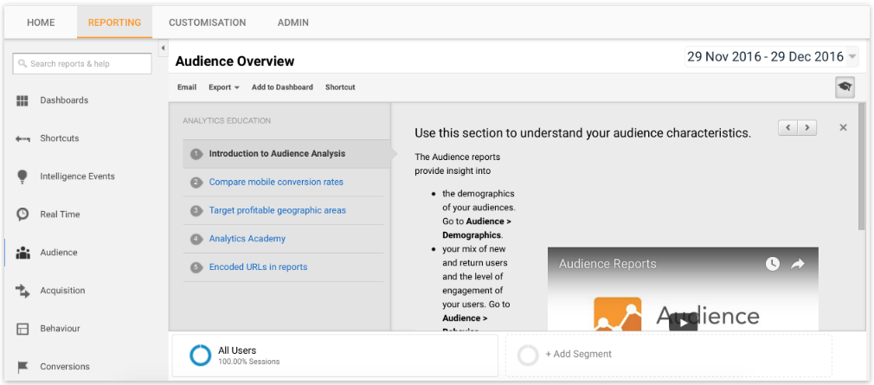This screenshot has width=874, height=385.
Task: Close the education panel with X
Action: coord(844,127)
